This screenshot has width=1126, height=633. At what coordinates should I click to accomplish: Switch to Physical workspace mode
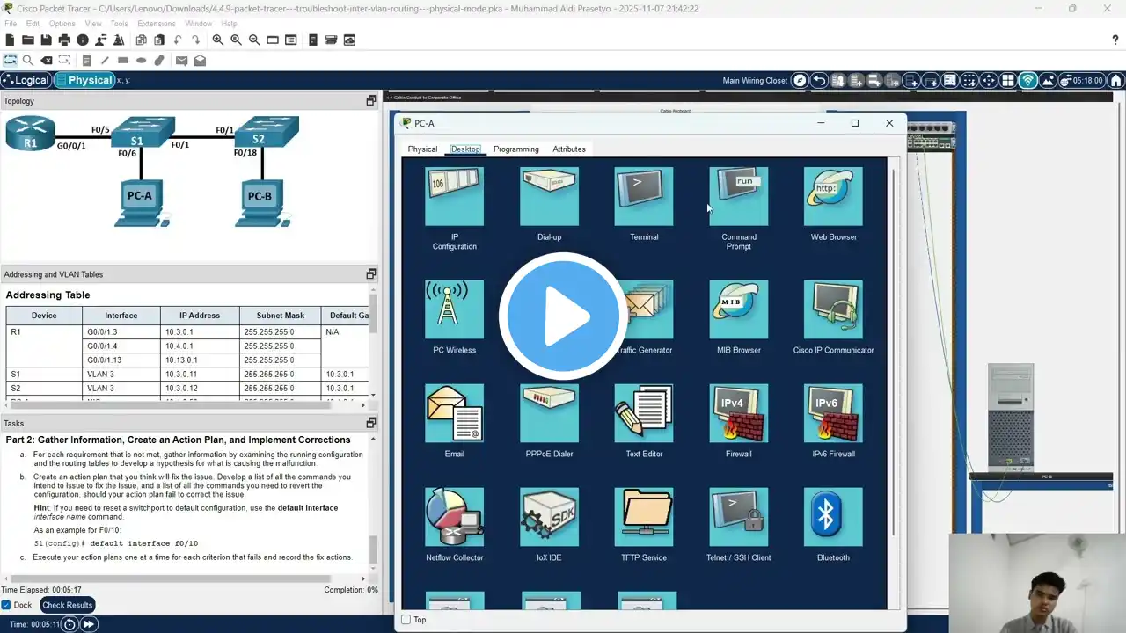84,80
